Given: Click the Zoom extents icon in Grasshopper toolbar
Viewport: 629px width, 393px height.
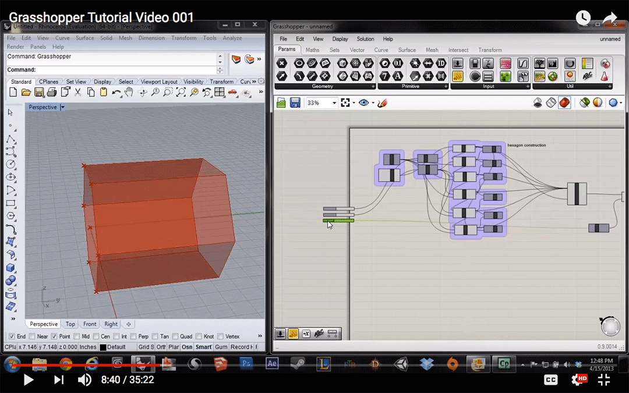Looking at the screenshot, I should (x=345, y=103).
